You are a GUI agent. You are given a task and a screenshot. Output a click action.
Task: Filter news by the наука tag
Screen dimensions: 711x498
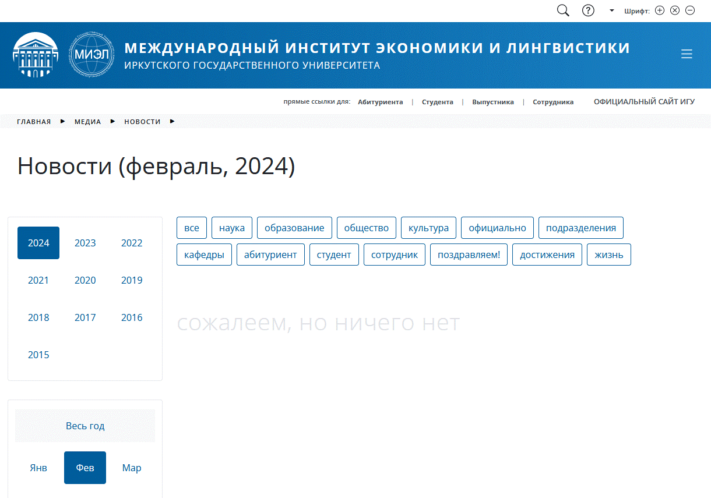[x=232, y=228]
